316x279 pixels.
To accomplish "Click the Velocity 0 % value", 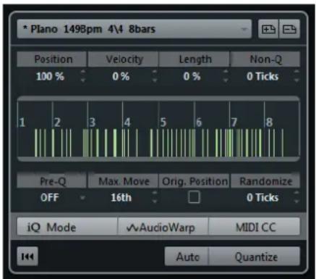I will pos(121,77).
